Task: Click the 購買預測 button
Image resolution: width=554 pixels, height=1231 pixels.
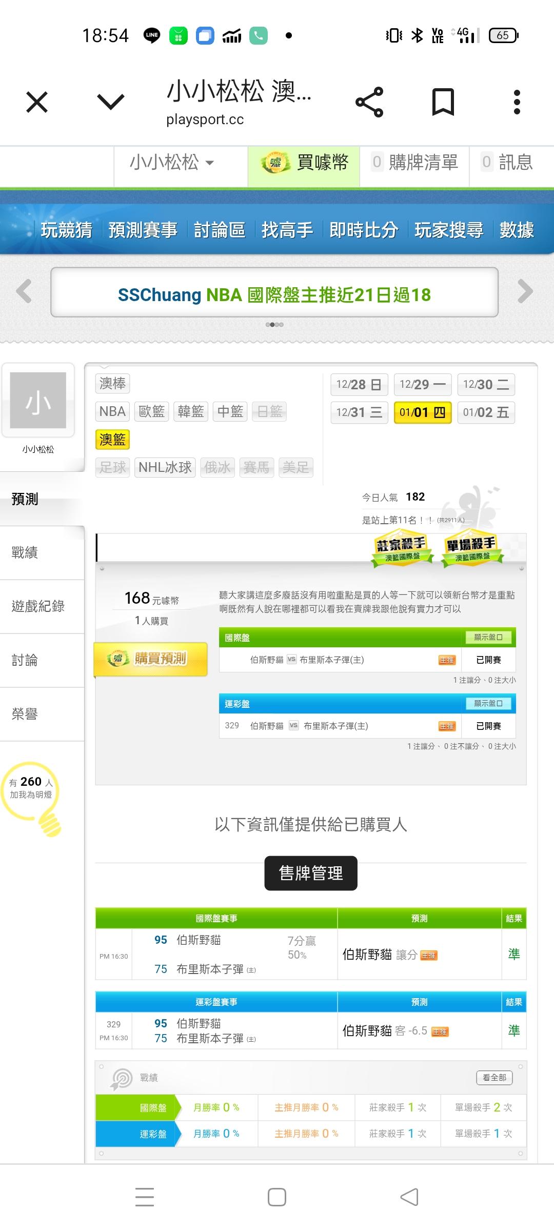Action: pos(151,659)
